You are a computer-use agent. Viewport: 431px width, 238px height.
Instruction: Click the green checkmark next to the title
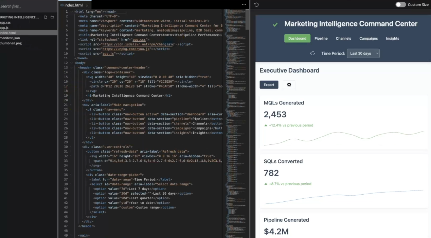275,24
